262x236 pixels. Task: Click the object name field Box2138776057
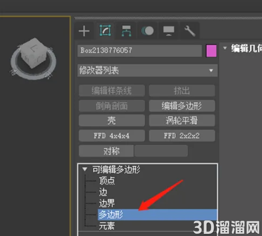[139, 50]
